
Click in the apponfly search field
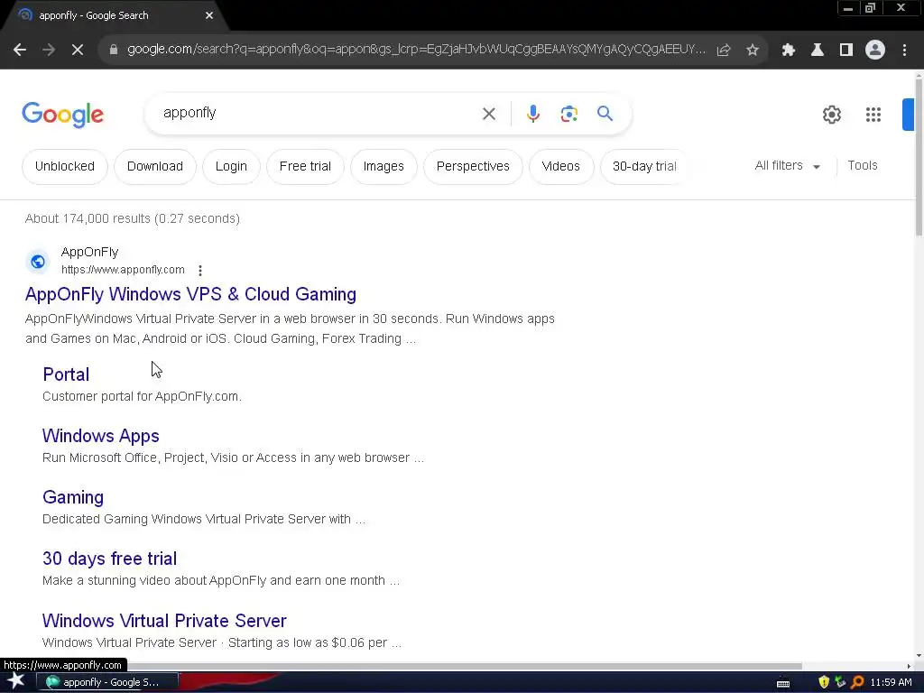pos(319,113)
